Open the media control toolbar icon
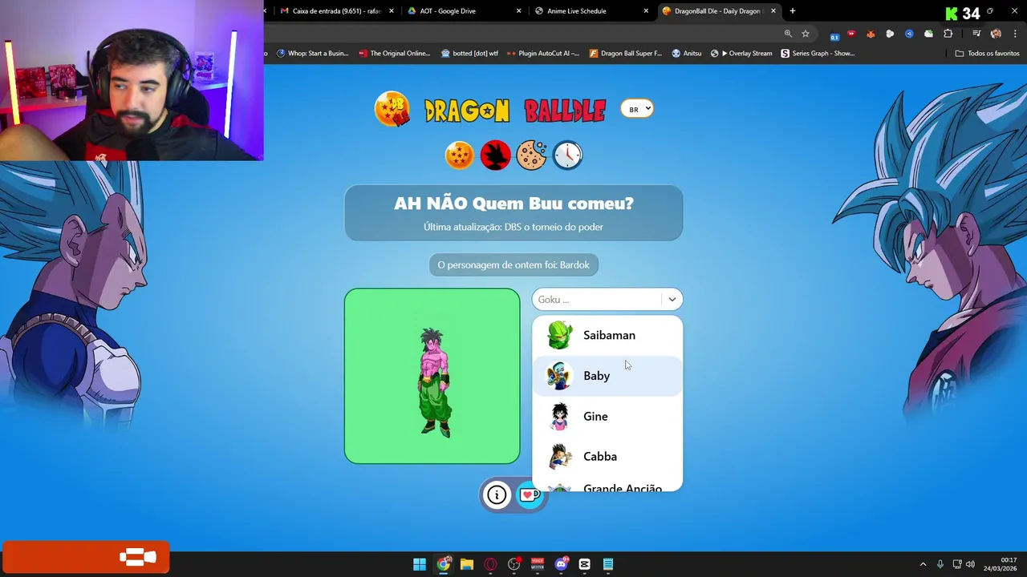This screenshot has height=577, width=1027. pyautogui.click(x=976, y=34)
